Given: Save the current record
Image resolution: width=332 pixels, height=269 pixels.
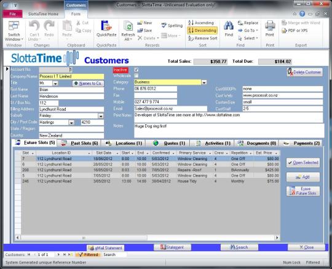Looking at the screenshot, I should [144, 31].
